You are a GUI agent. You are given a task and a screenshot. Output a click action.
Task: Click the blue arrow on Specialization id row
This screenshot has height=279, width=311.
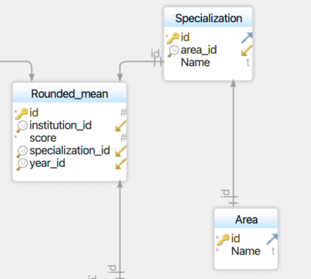click(247, 38)
